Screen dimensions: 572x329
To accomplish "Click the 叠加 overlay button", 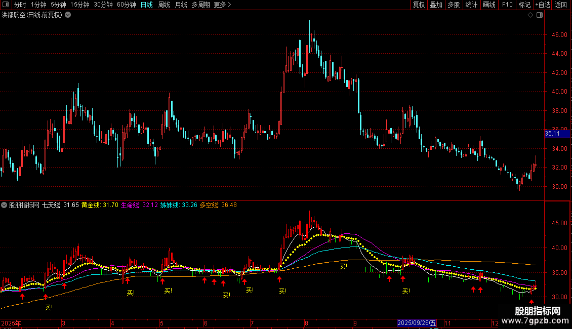I will tap(436, 5).
